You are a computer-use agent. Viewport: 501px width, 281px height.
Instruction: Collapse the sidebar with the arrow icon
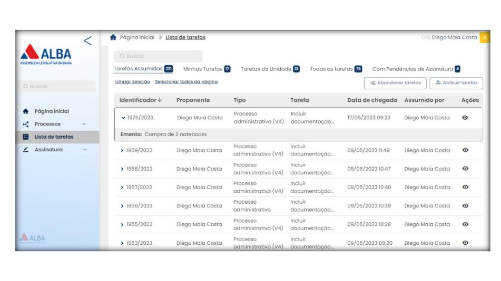point(89,40)
